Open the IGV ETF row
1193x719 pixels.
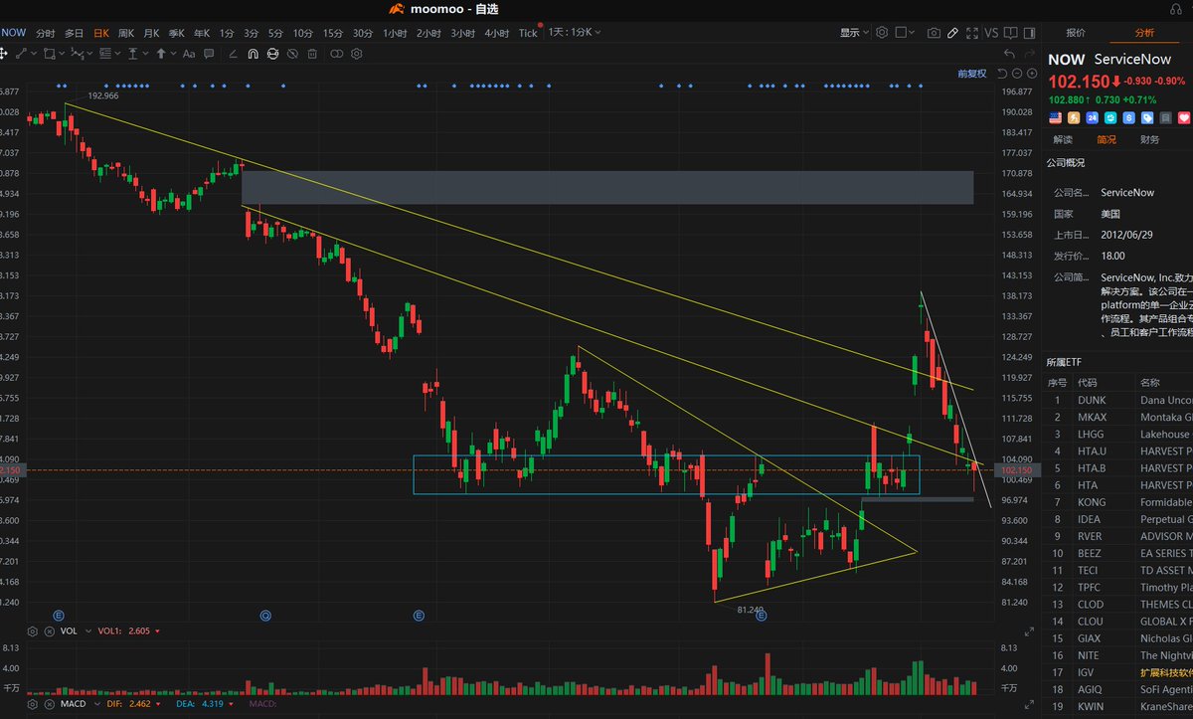[x=1119, y=672]
